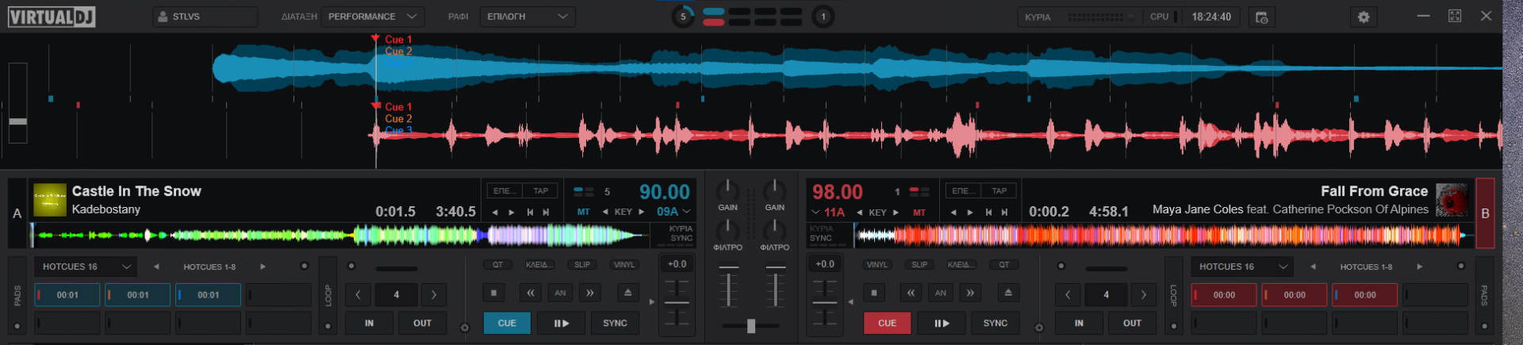Halve the loop length on deck B
1523x345 pixels.
(1068, 294)
